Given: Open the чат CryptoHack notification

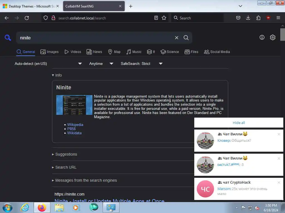Looking at the screenshot, I should click(x=239, y=189).
